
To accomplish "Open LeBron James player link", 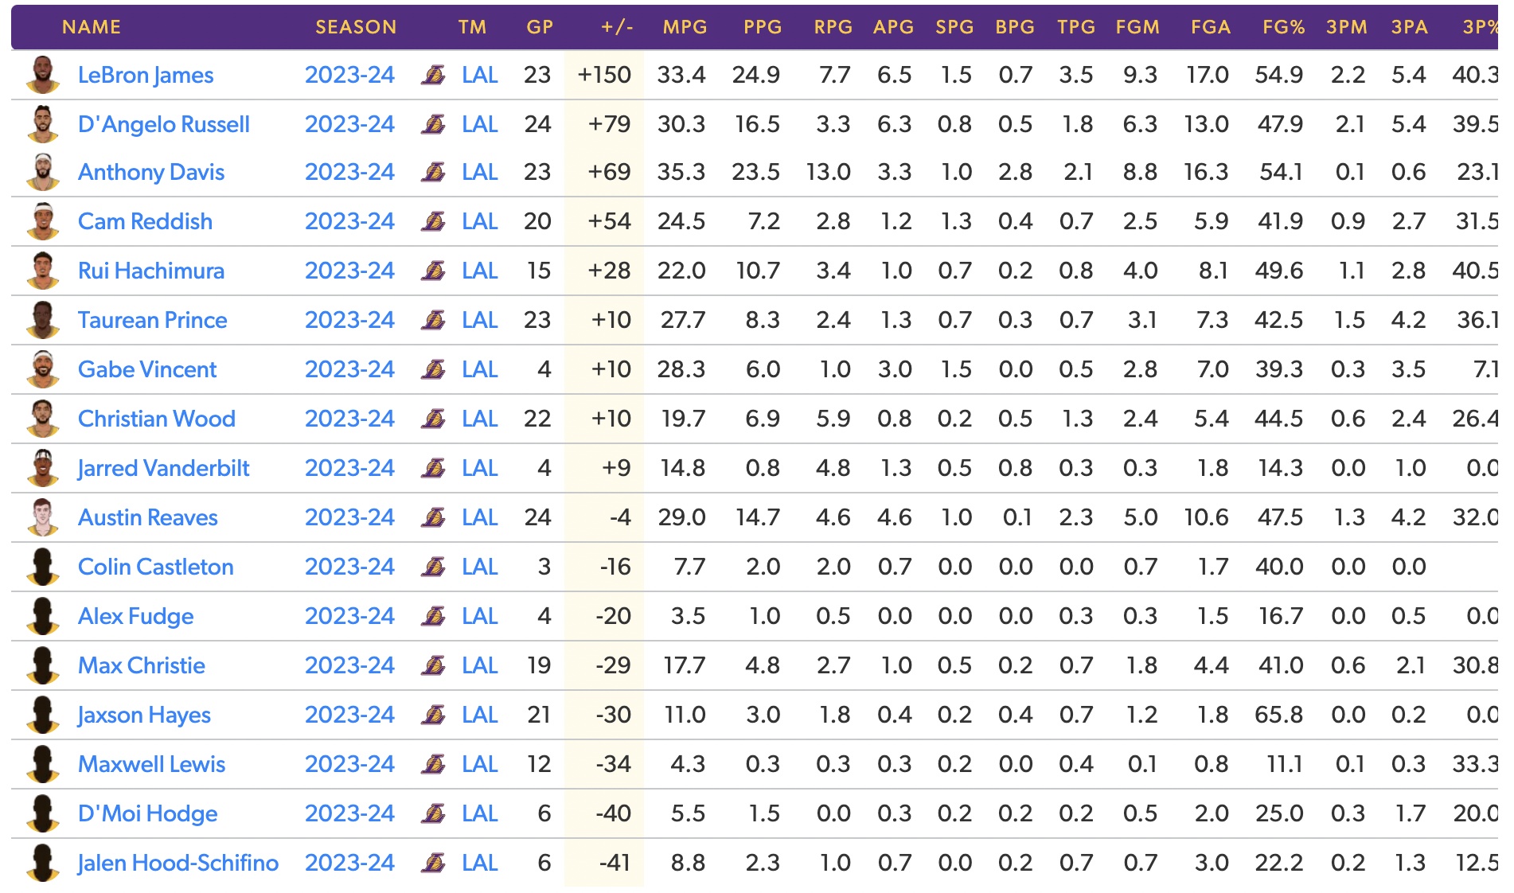I will tap(146, 75).
